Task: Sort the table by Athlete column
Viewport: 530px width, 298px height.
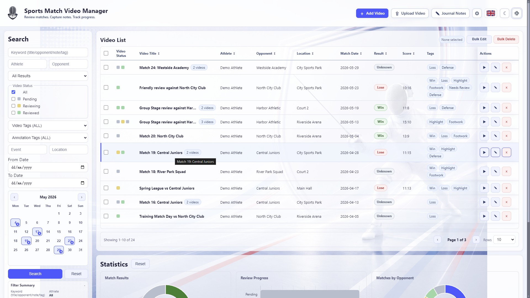Action: (x=227, y=54)
